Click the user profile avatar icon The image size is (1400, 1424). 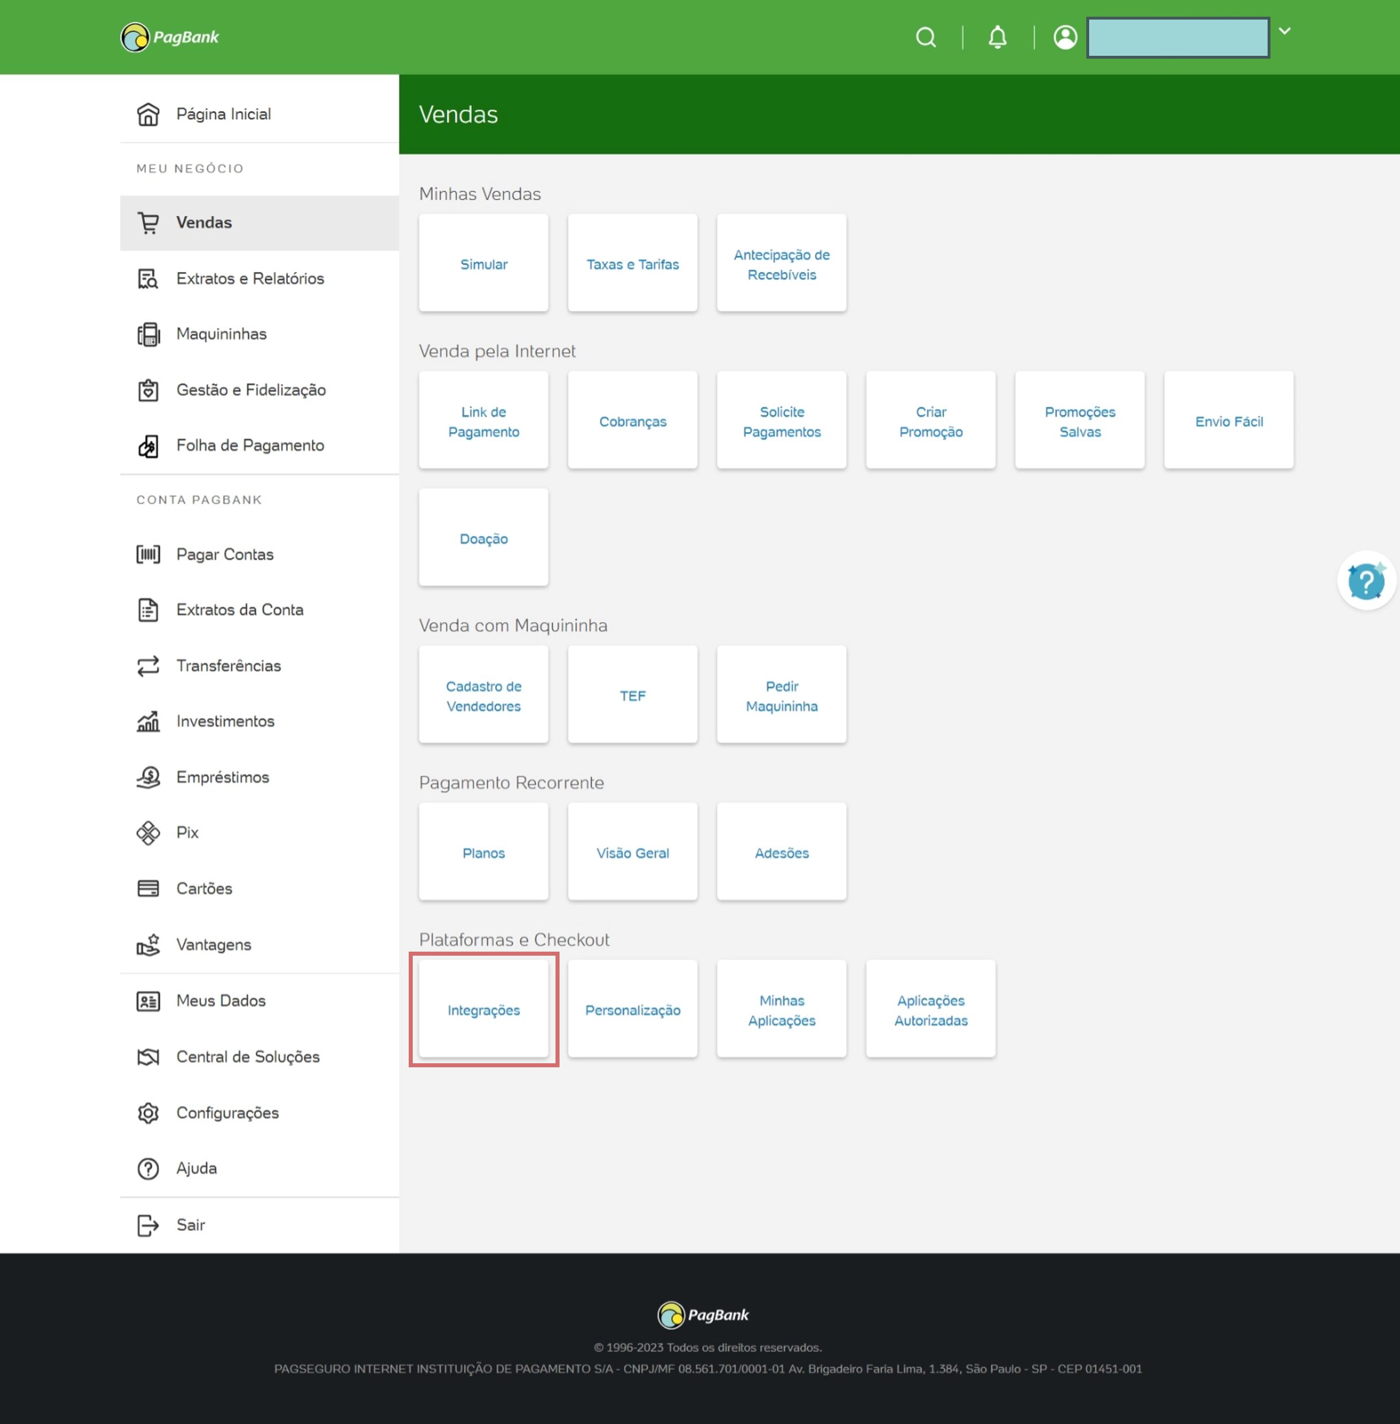pyautogui.click(x=1065, y=37)
